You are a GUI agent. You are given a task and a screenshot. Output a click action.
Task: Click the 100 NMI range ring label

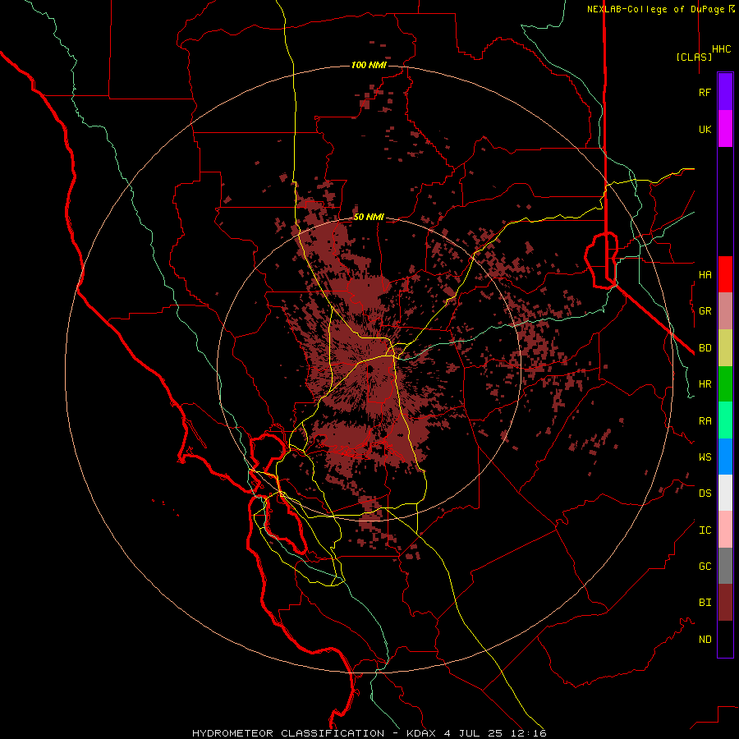pos(369,65)
